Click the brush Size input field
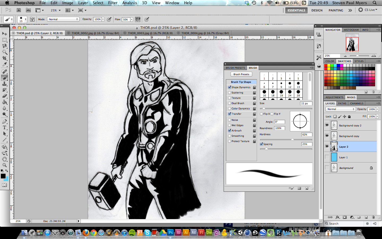Image resolution: width=382 pixels, height=239 pixels. [306, 103]
